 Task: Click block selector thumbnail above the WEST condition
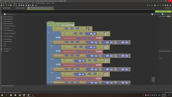click(x=106, y=61)
